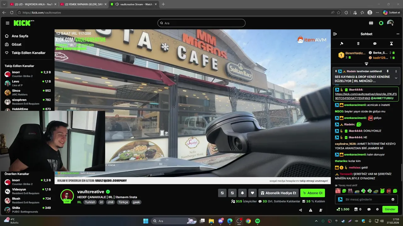Open browser extensions puzzle icon
The width and height of the screenshot is (403, 226).
pos(346,13)
